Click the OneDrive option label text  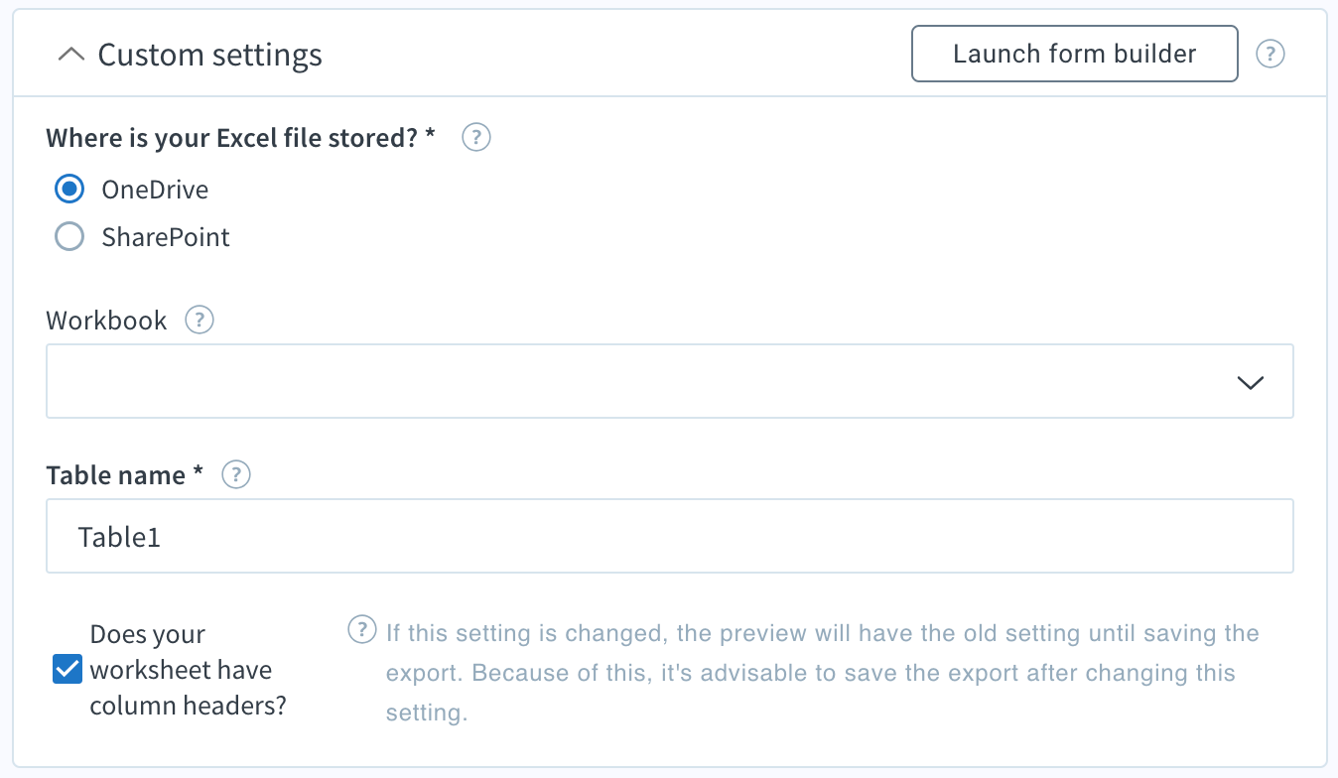[x=155, y=189]
